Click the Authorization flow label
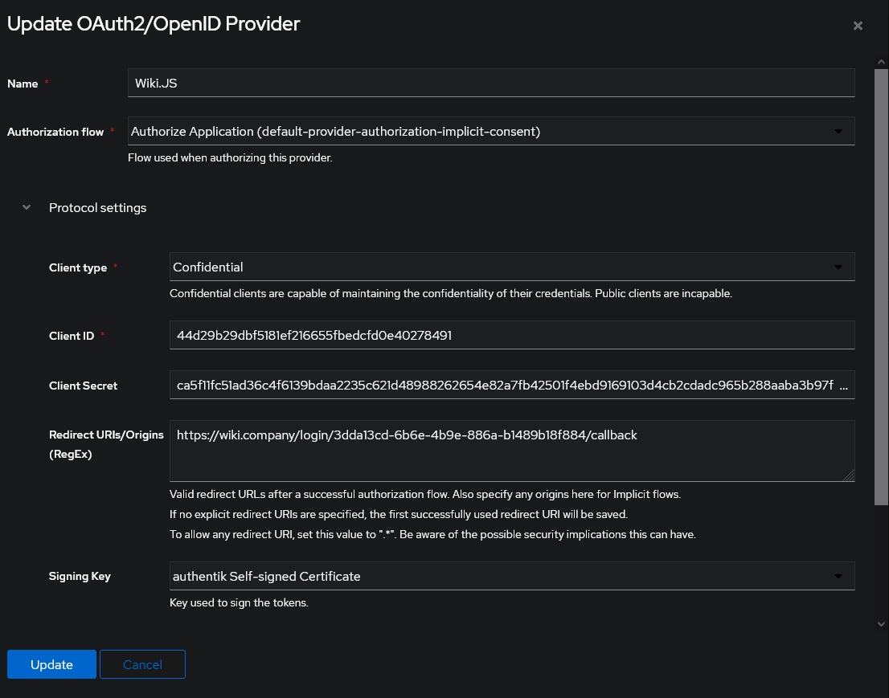889x698 pixels. point(55,132)
